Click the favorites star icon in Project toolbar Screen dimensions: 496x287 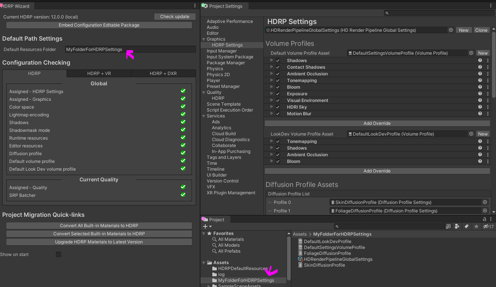[476, 226]
